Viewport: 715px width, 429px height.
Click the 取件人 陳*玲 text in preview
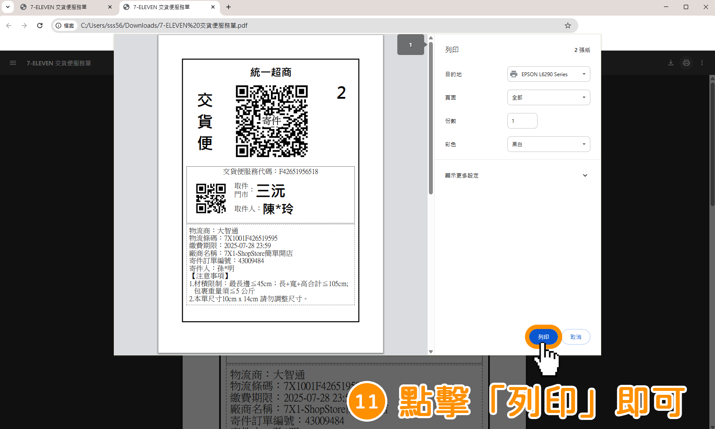[264, 209]
